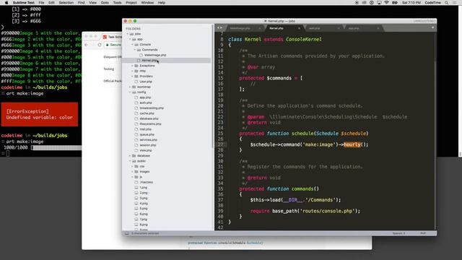Select Kernel.php in the sidebar tree
The height and width of the screenshot is (260, 462).
(149, 61)
